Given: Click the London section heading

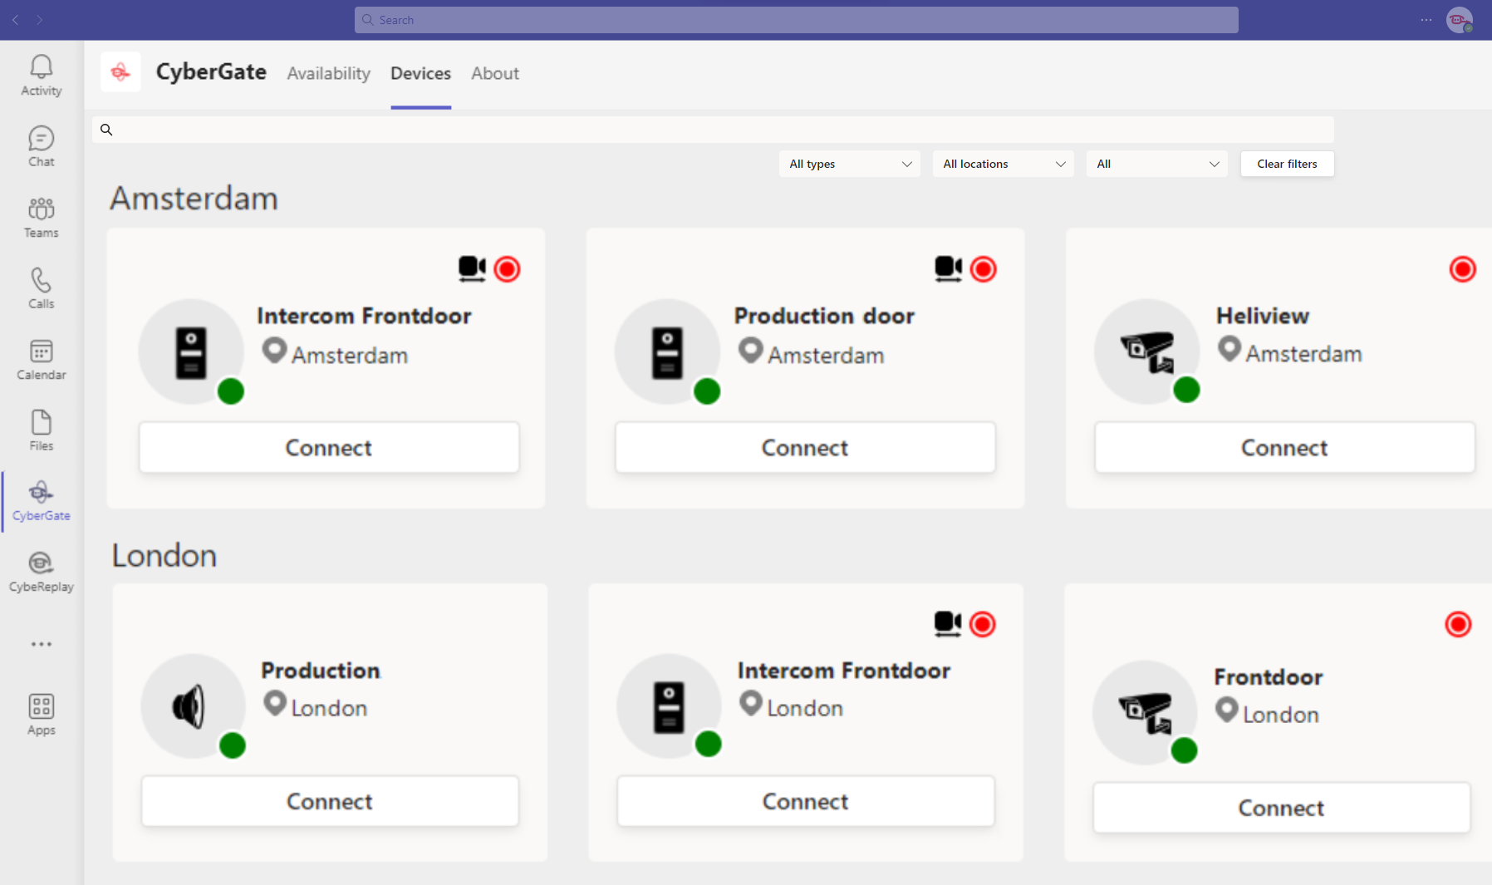Looking at the screenshot, I should tap(164, 555).
